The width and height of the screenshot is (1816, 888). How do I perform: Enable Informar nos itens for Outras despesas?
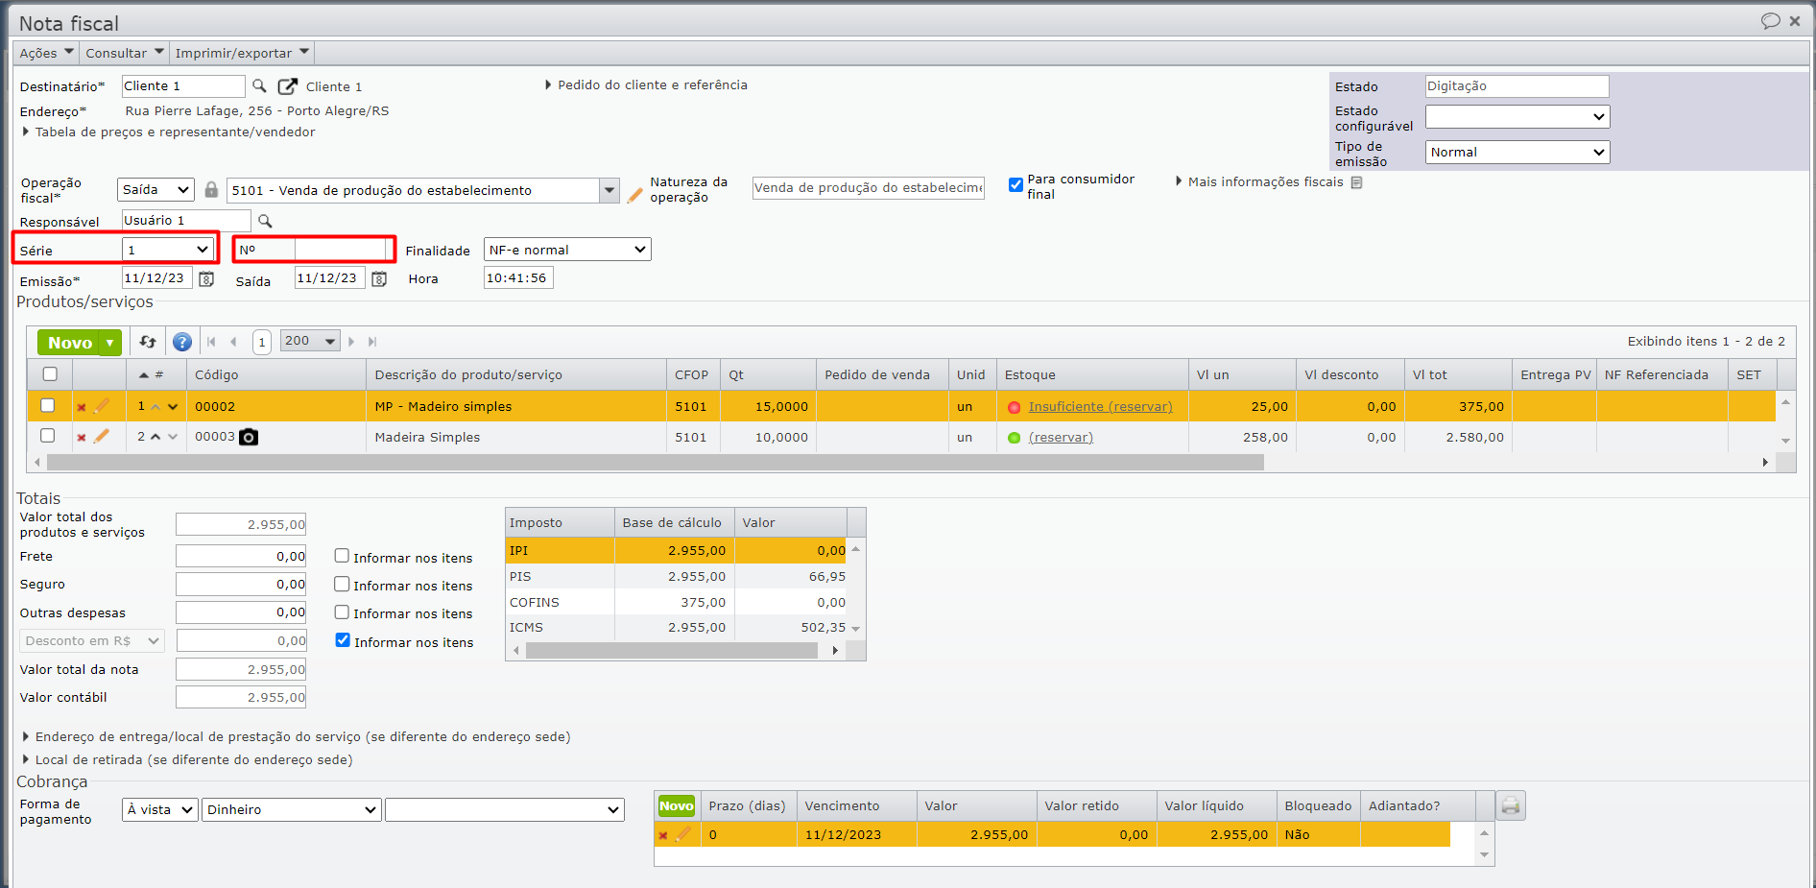pos(342,612)
